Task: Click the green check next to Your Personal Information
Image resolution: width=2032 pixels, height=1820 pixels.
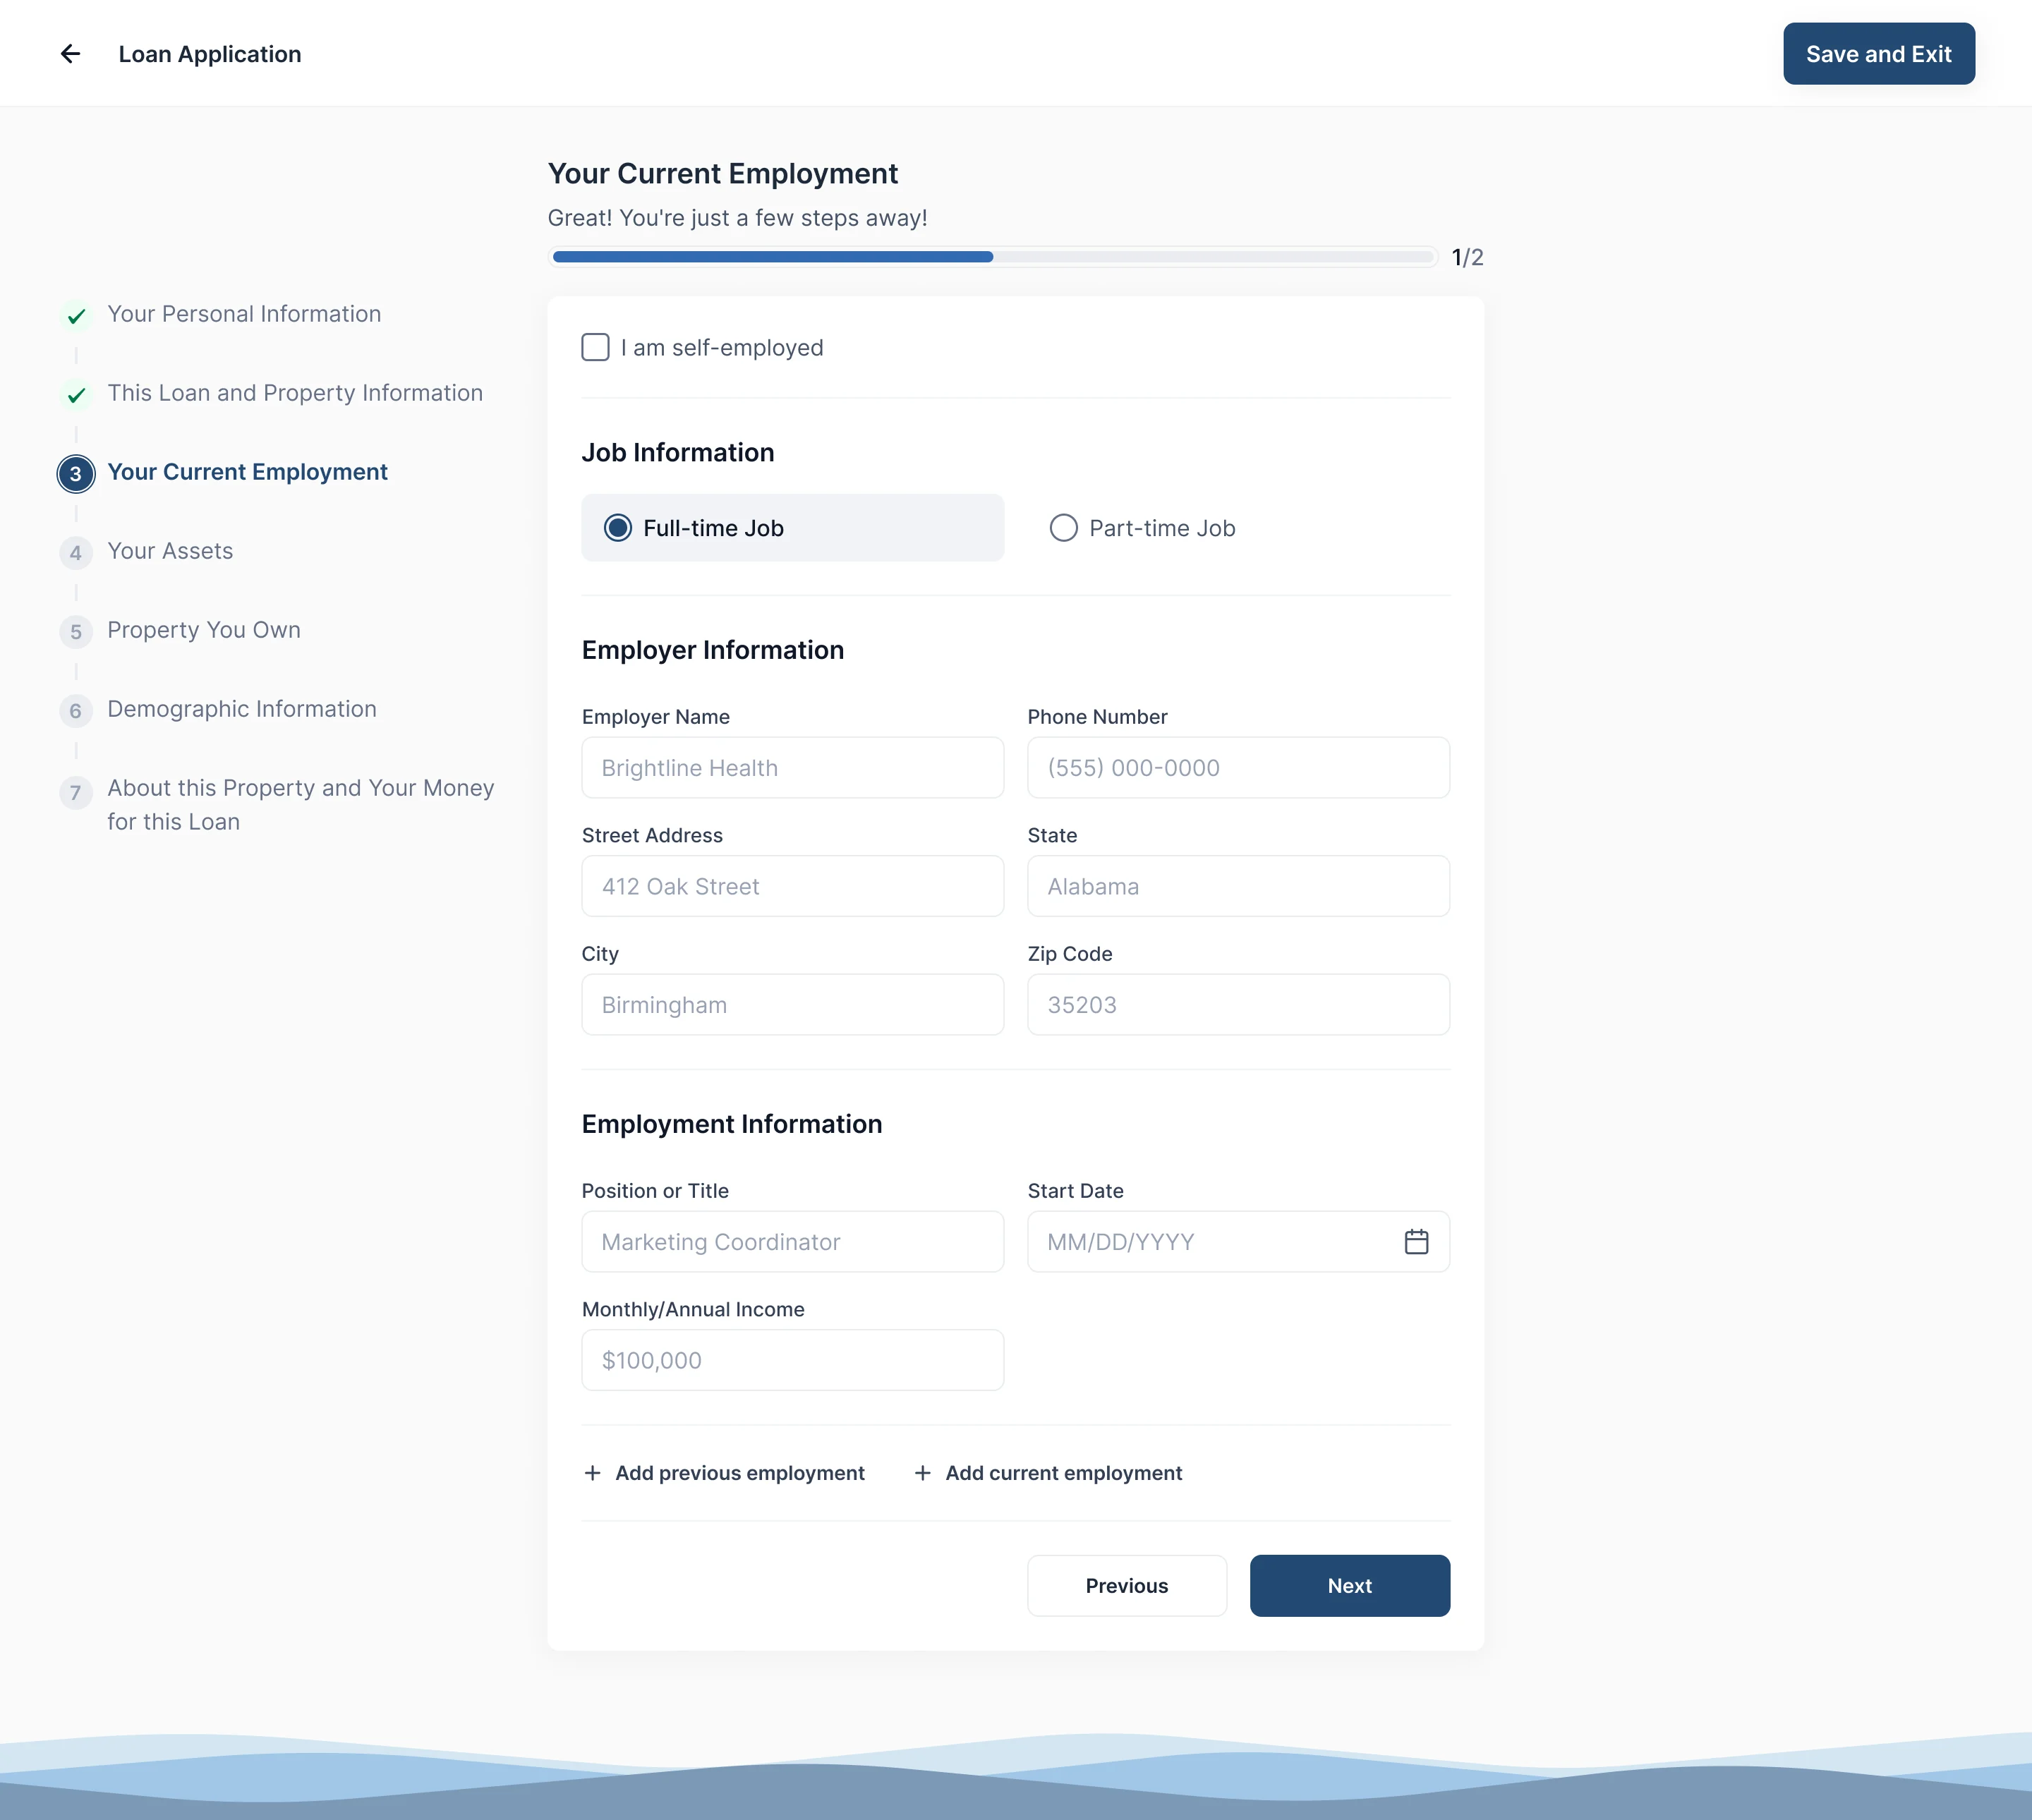Action: [x=76, y=316]
